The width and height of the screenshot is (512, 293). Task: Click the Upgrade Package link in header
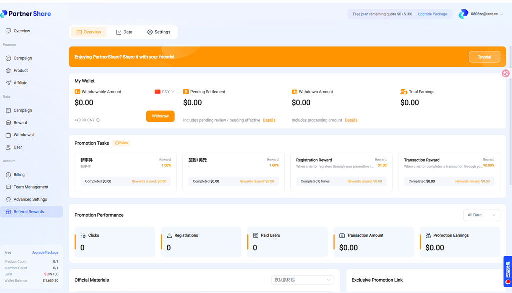point(432,14)
